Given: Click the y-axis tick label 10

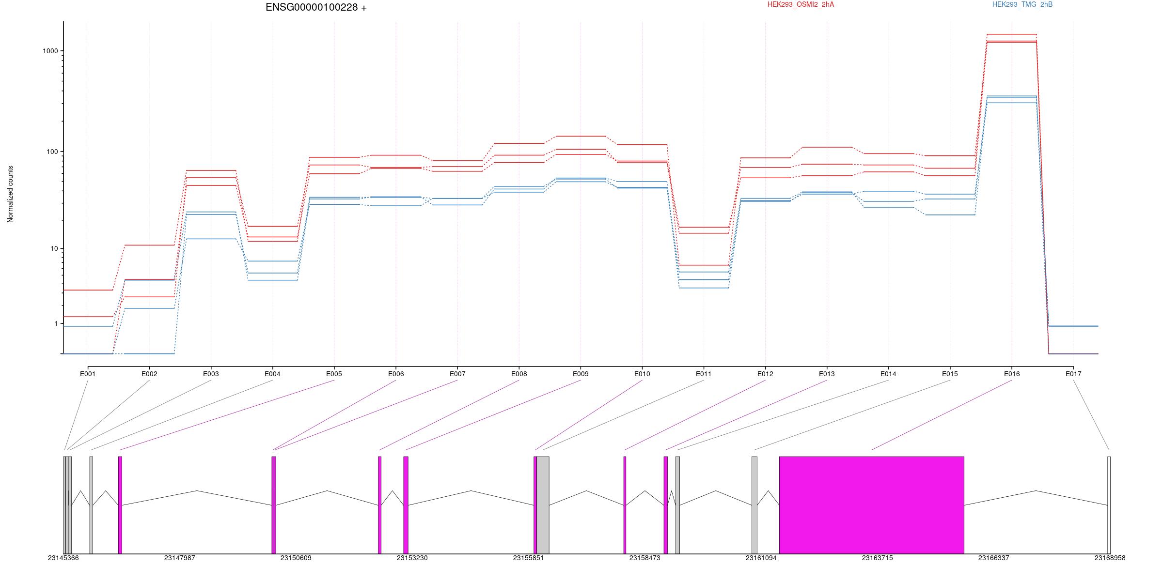Looking at the screenshot, I should (x=55, y=248).
